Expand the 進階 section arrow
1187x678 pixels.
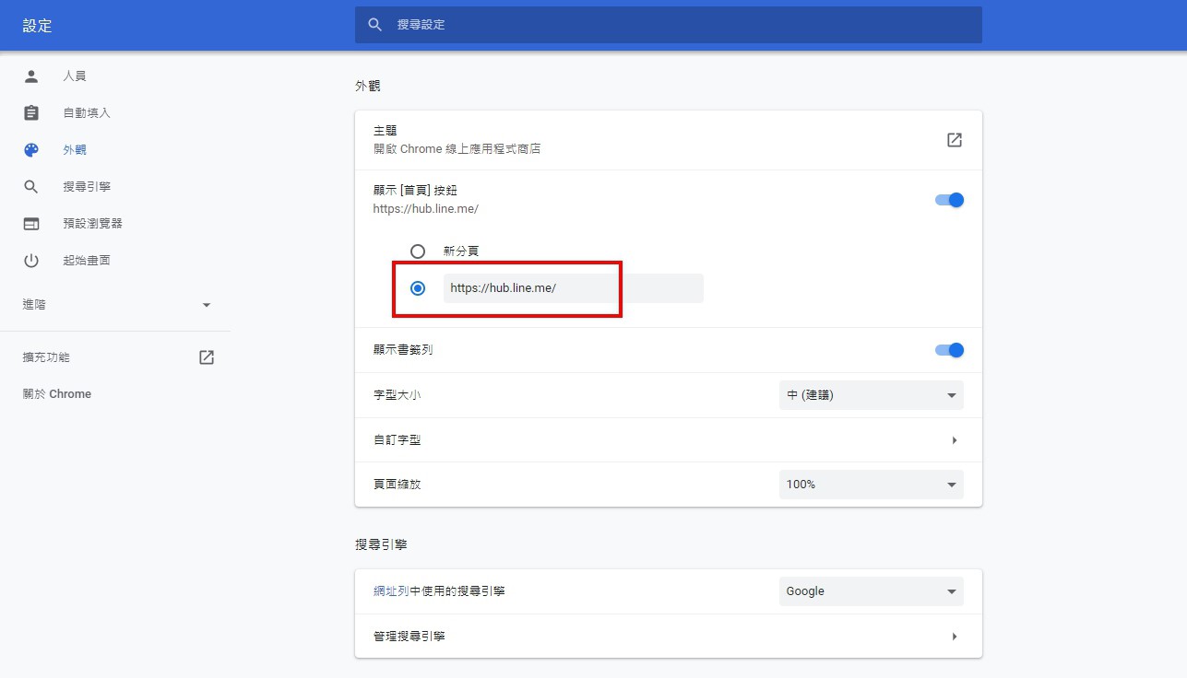(x=207, y=305)
